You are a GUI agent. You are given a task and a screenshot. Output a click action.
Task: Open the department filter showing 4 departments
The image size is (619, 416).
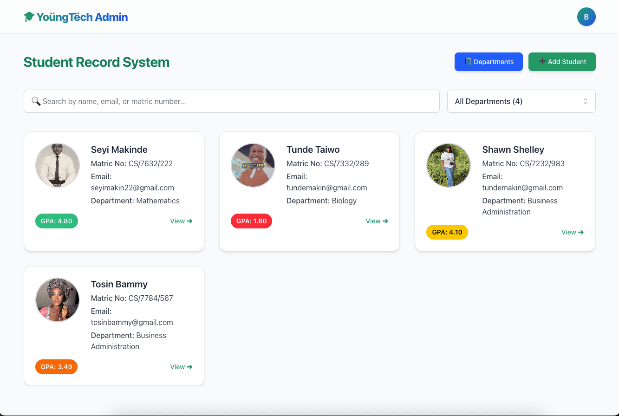[x=521, y=101]
